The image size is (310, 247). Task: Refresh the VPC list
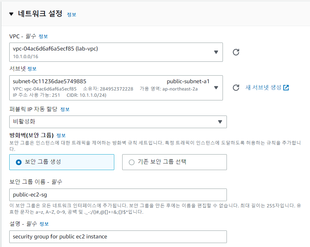(235, 52)
